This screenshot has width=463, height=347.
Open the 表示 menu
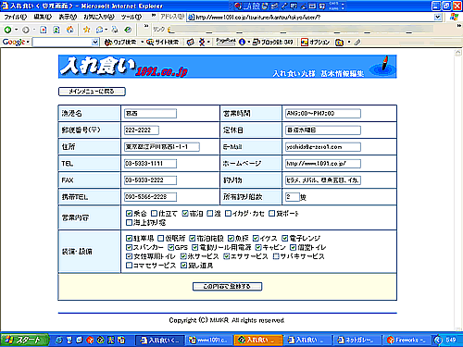(x=68, y=17)
